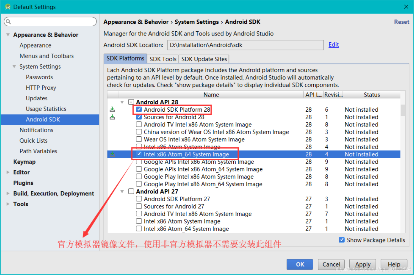This screenshot has height=275, width=414.
Task: Collapse the Appearance & Behavior section arrow
Action: click(8, 35)
